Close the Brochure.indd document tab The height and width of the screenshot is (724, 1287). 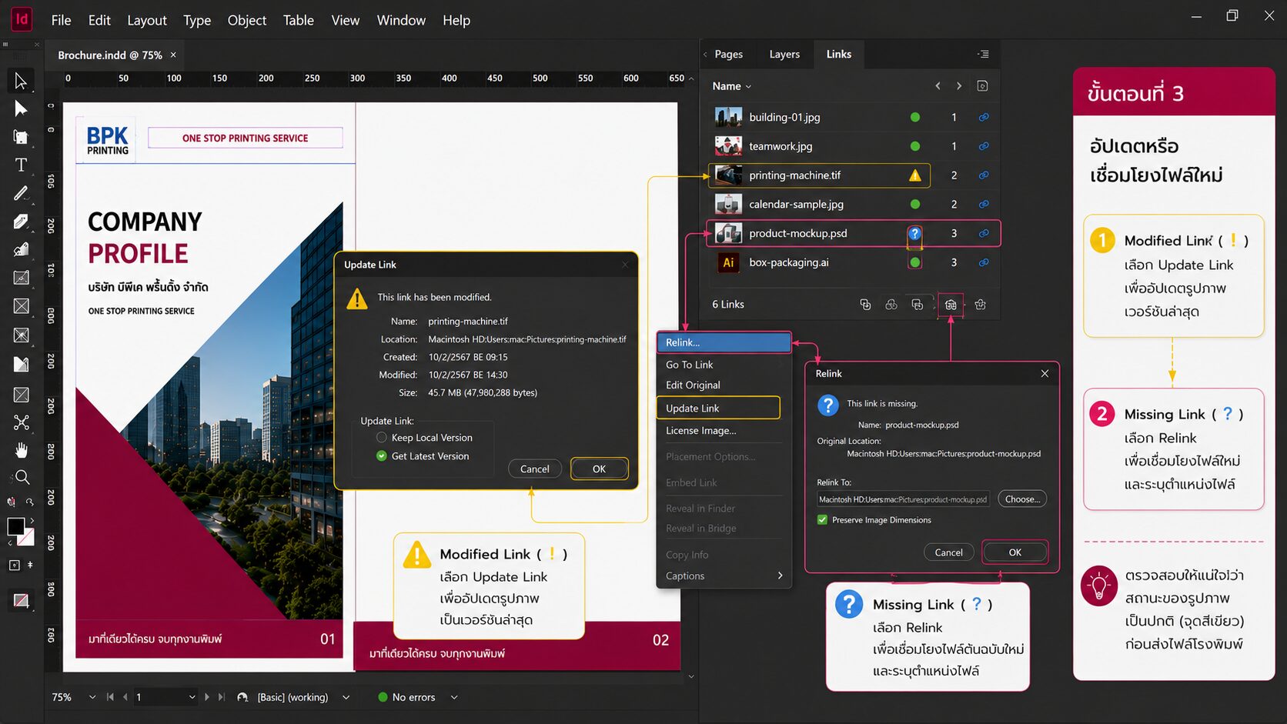173,55
